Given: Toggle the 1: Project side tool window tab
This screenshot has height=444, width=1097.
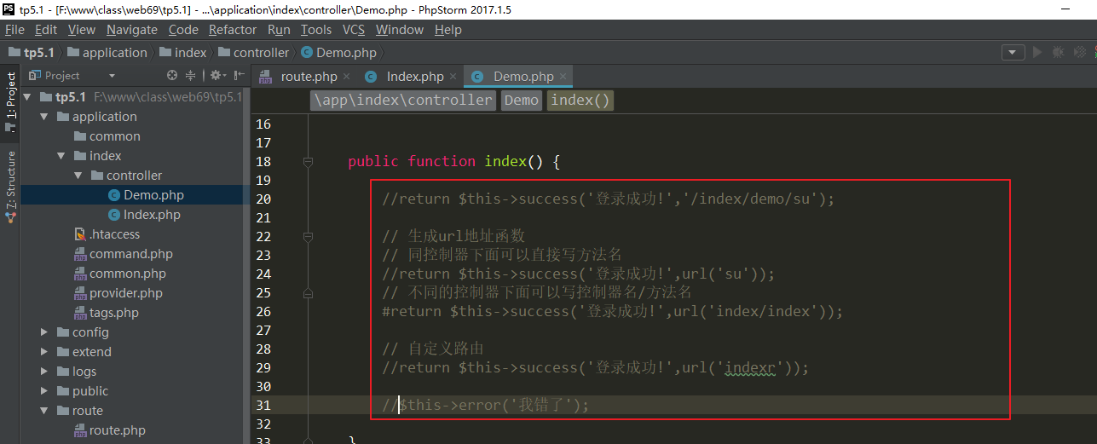Looking at the screenshot, I should point(11,101).
